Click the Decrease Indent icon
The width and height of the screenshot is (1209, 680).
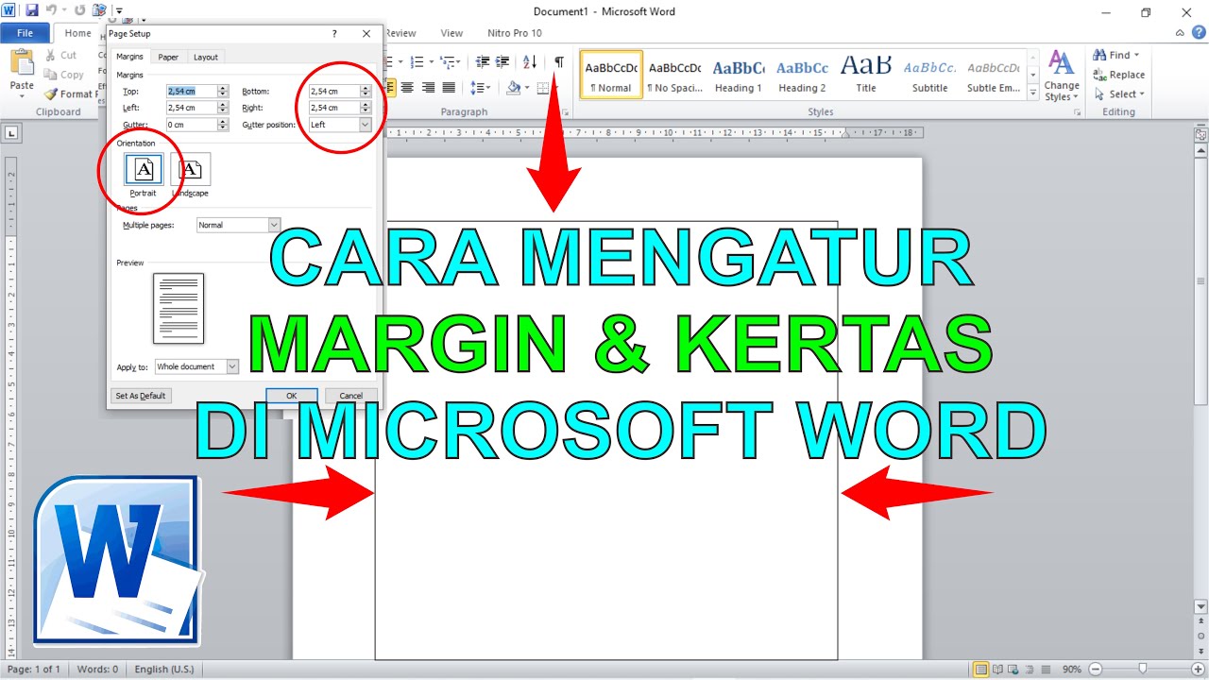tap(483, 62)
